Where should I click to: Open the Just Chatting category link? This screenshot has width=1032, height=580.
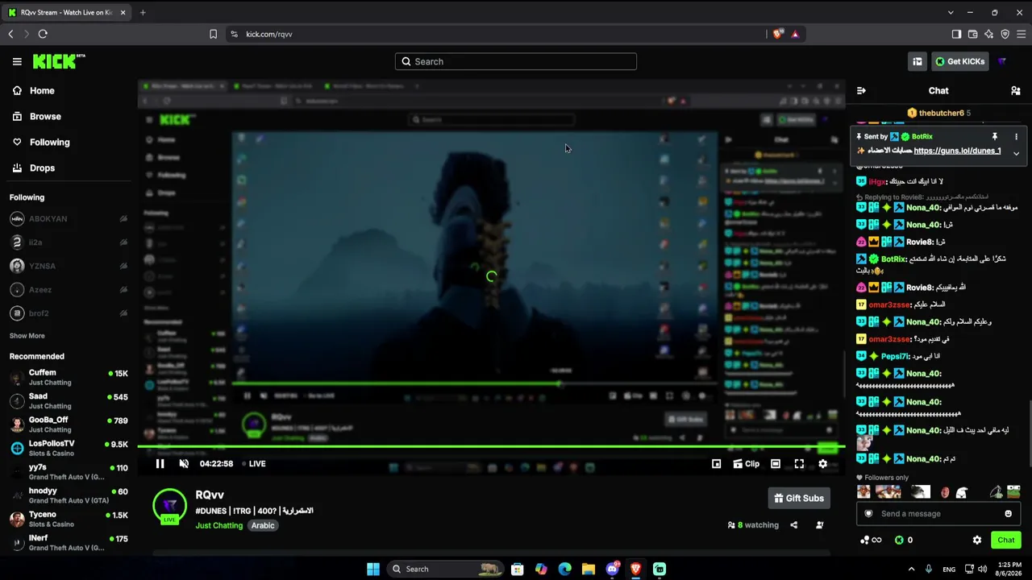pos(218,525)
